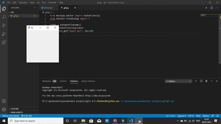Screen dimensions: 221x124
Task: Open Explorer Views and More Actions ellipsis
Action: tap(35, 8)
